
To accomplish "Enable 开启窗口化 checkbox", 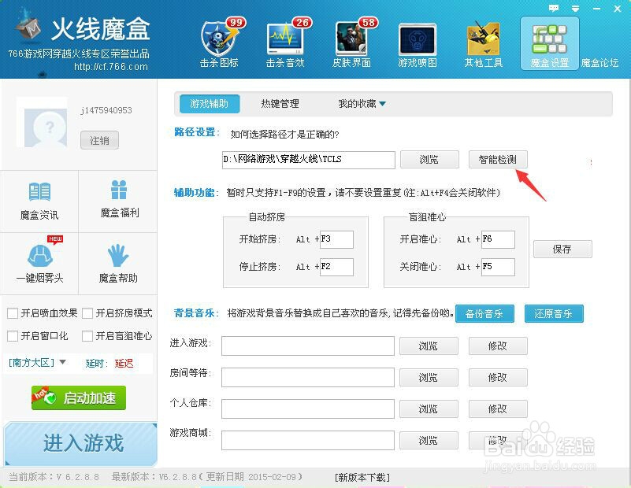I will [x=13, y=336].
